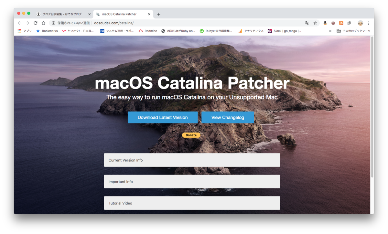Switch to the ブログ記事編集 はてなブログ tab
This screenshot has height=234, width=388.
coord(63,14)
